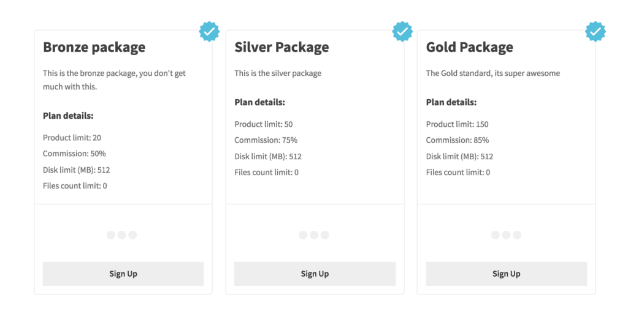Click the "Product limit: 20" line
The width and height of the screenshot is (628, 330).
click(72, 138)
